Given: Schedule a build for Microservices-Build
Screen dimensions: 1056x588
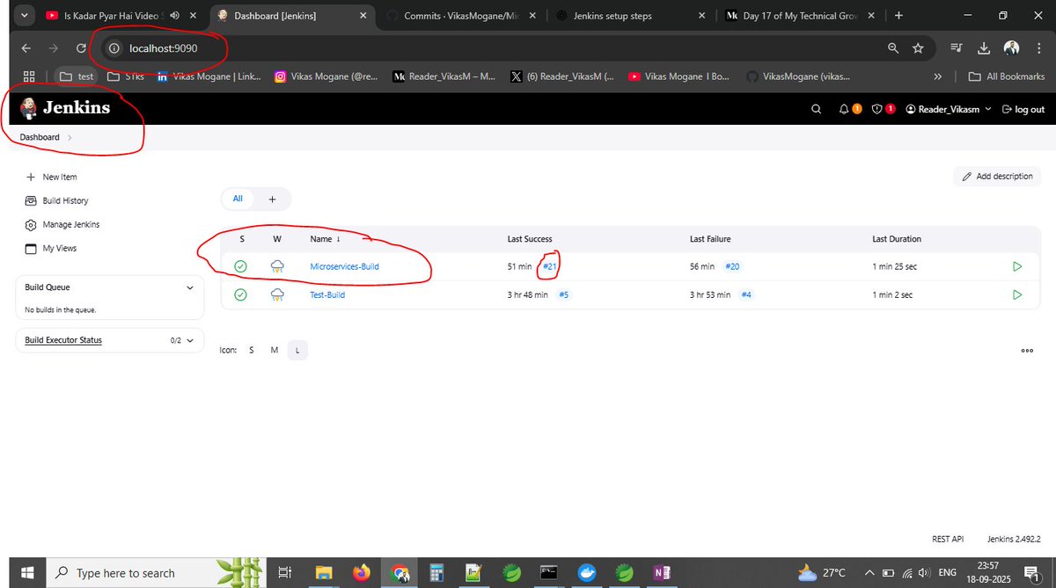Looking at the screenshot, I should point(1017,266).
